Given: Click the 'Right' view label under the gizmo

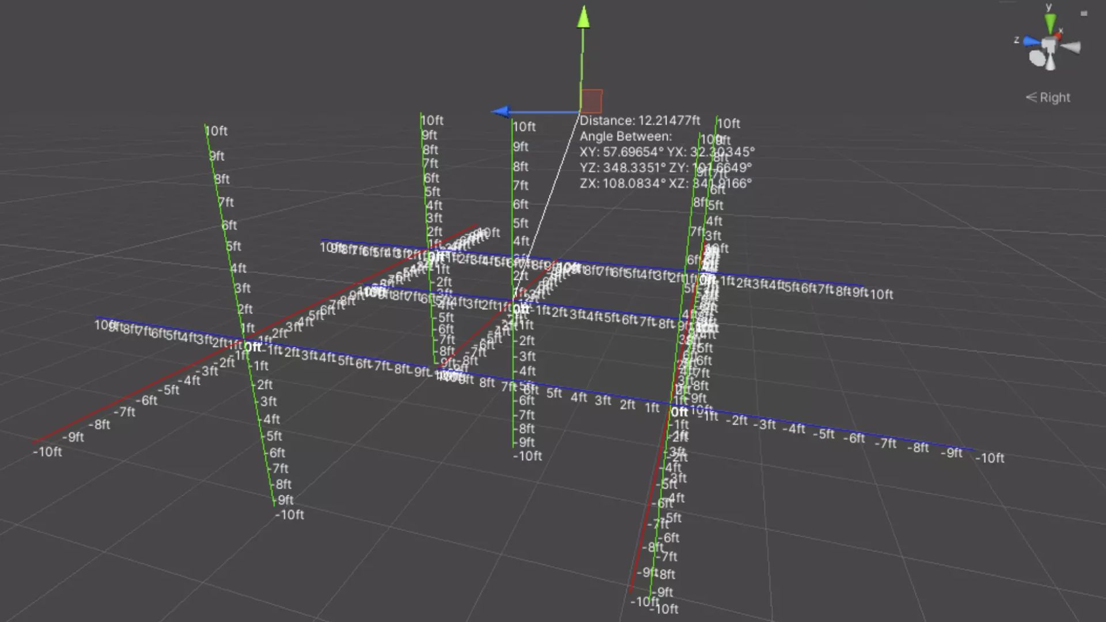Looking at the screenshot, I should coord(1056,97).
